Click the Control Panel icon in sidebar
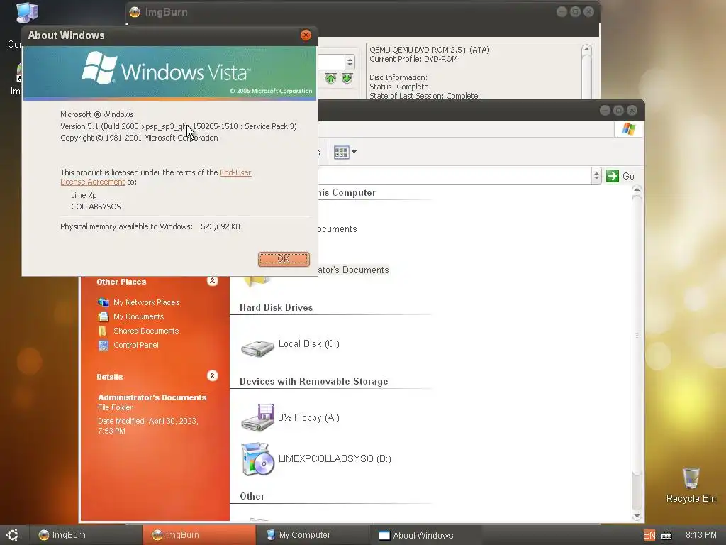 104,346
